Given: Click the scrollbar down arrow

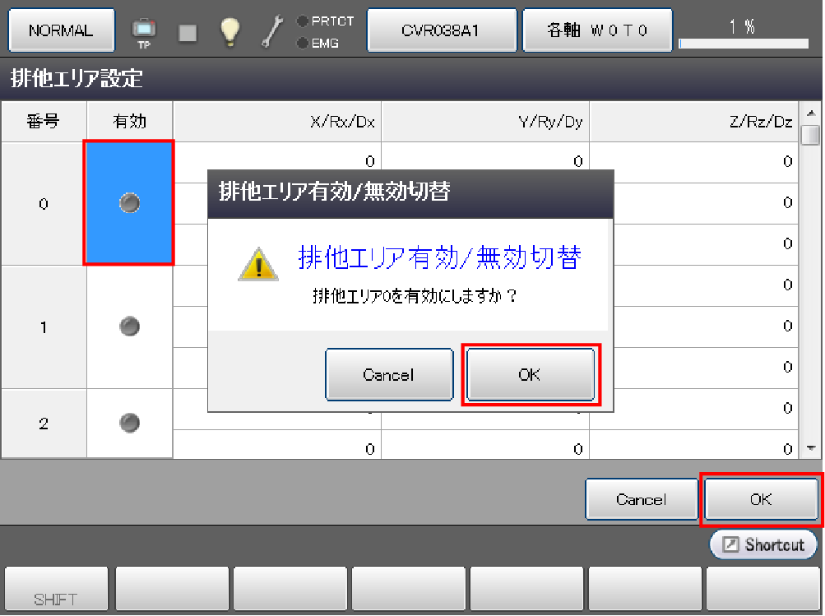Looking at the screenshot, I should [x=811, y=448].
